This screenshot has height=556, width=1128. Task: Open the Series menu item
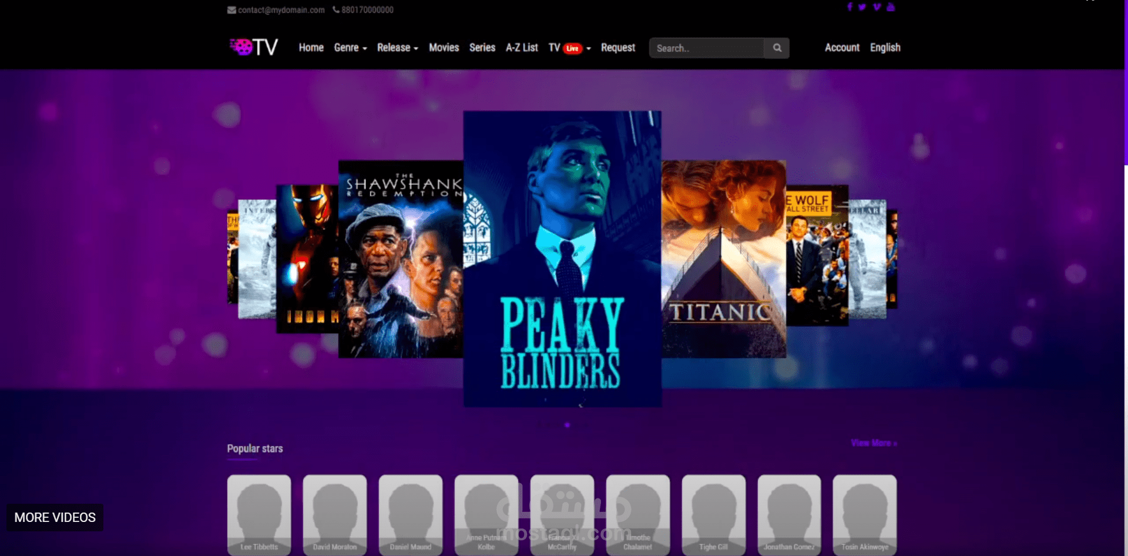point(482,48)
